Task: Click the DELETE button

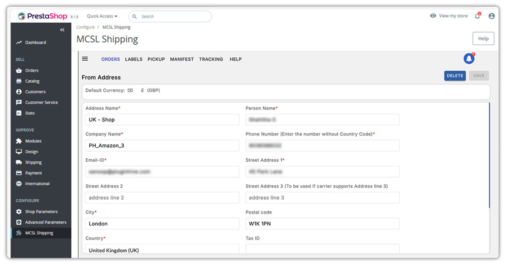Action: click(455, 76)
